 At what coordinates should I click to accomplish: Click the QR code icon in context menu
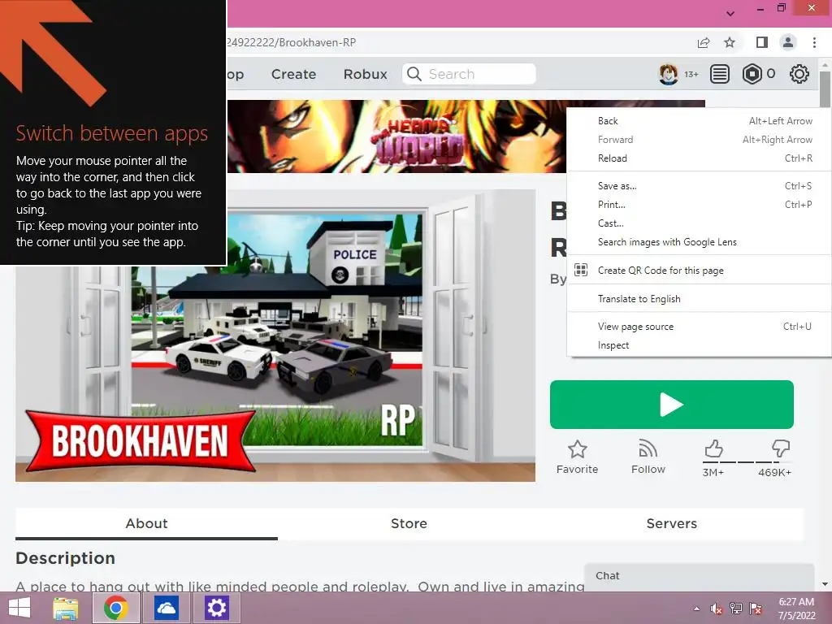581,270
